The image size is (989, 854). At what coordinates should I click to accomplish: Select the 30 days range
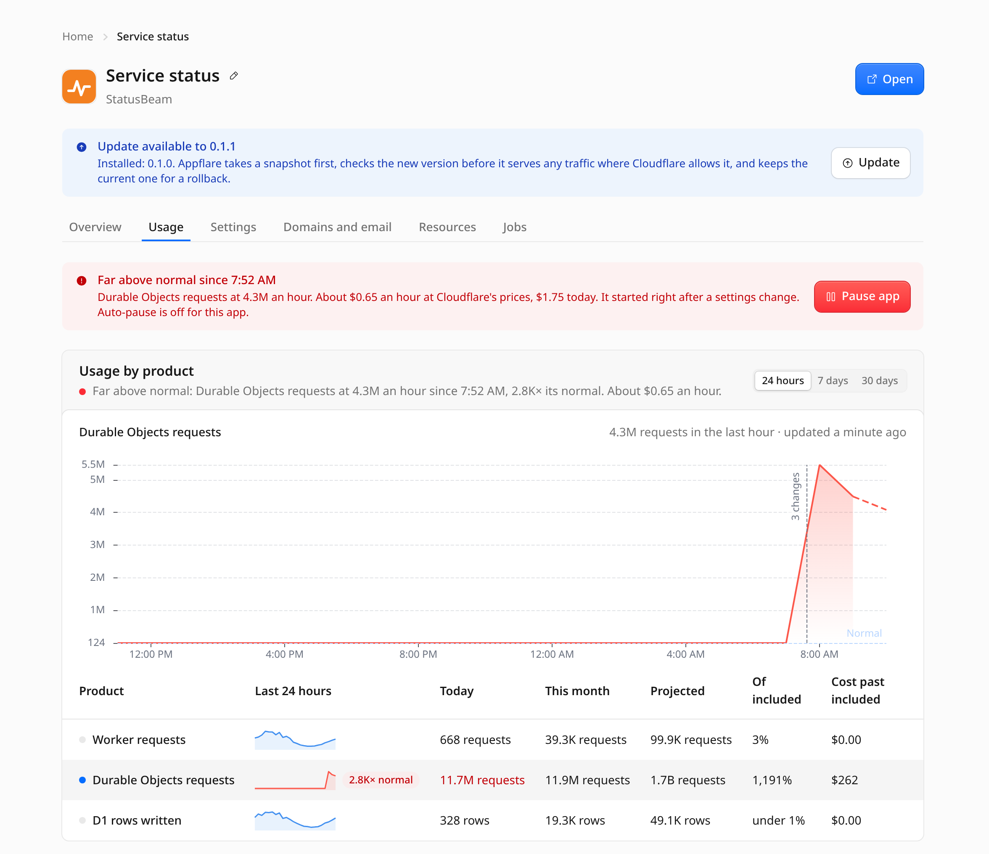[879, 381]
